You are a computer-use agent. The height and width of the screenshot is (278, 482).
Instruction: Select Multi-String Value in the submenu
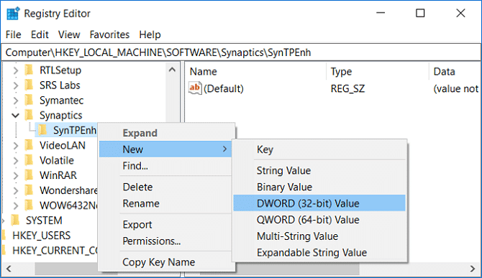[x=319, y=236]
